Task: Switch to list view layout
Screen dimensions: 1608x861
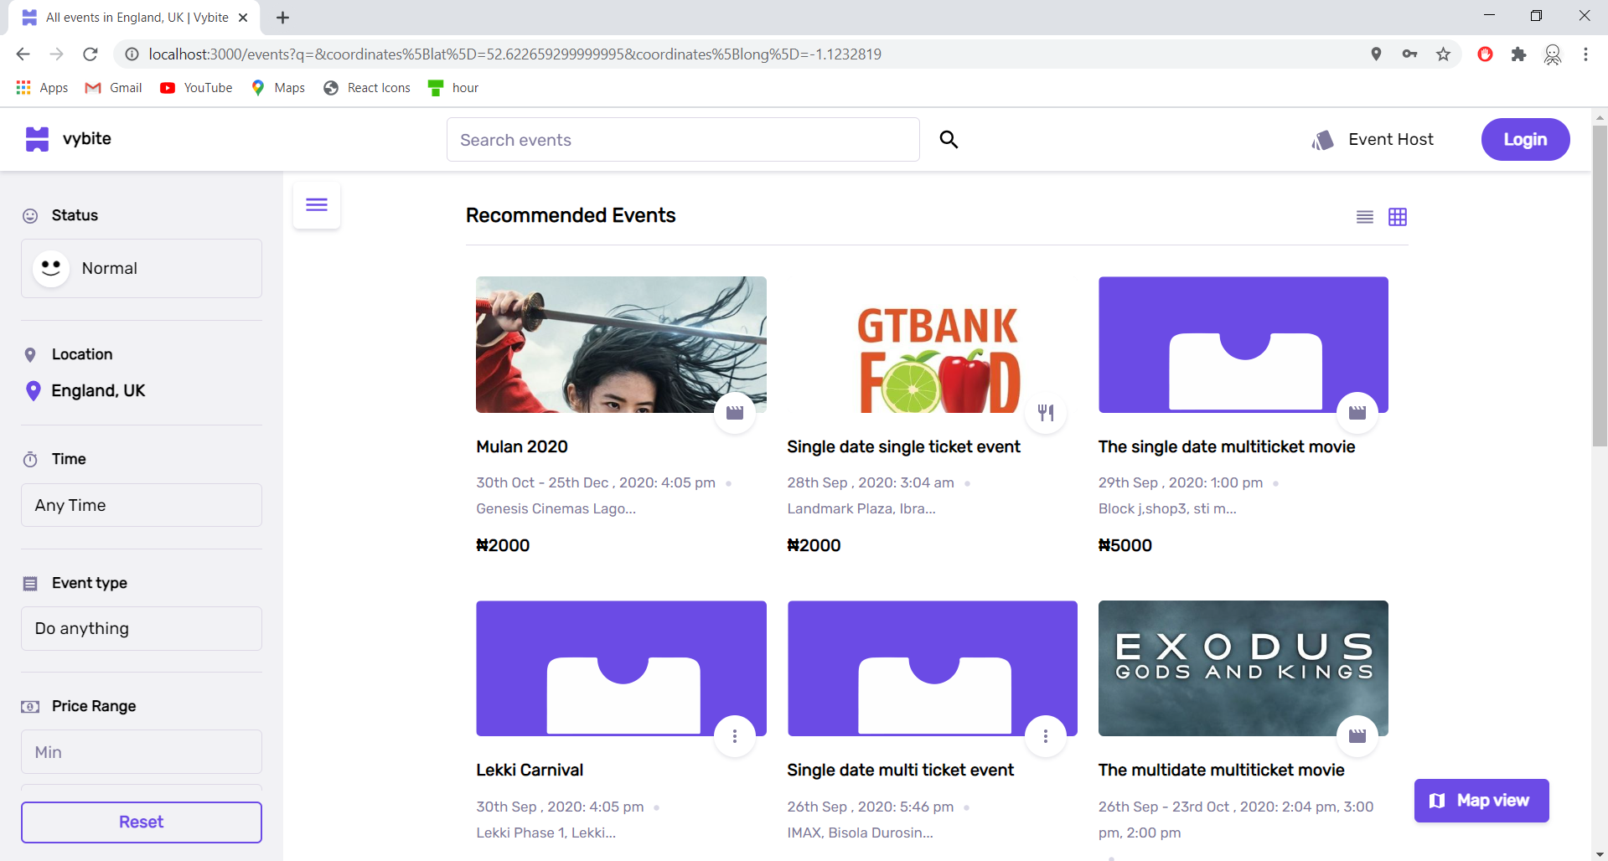Action: tap(1365, 217)
